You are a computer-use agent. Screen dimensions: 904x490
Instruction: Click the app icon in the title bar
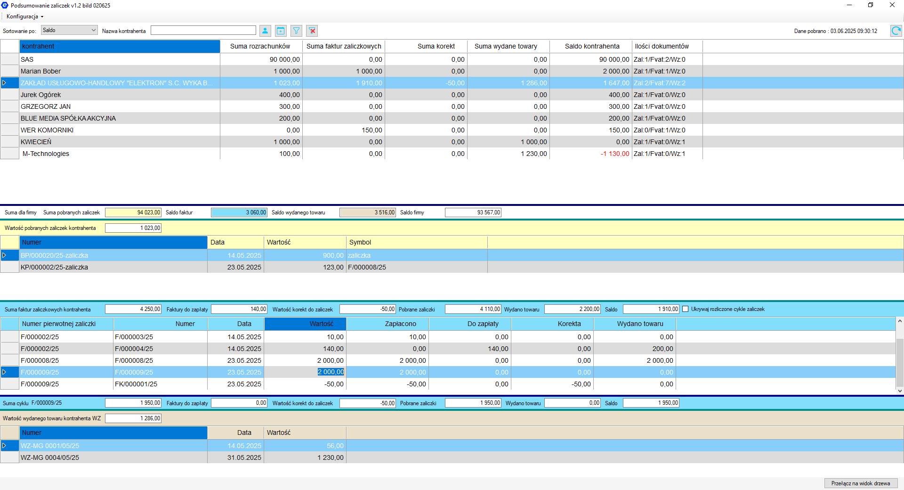click(x=5, y=6)
